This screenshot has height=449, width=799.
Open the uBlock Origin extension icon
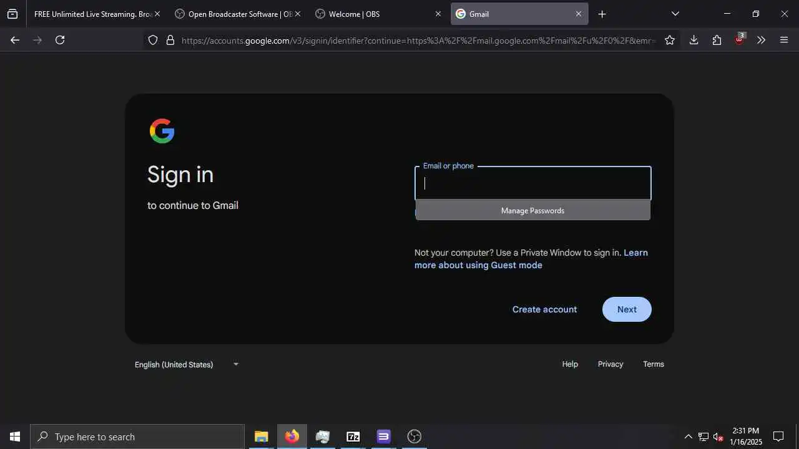click(740, 39)
